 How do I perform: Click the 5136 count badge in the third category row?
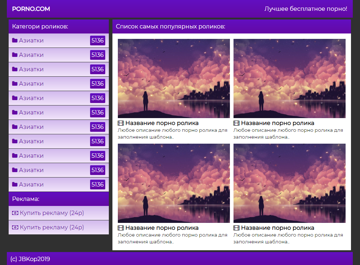pyautogui.click(x=97, y=69)
